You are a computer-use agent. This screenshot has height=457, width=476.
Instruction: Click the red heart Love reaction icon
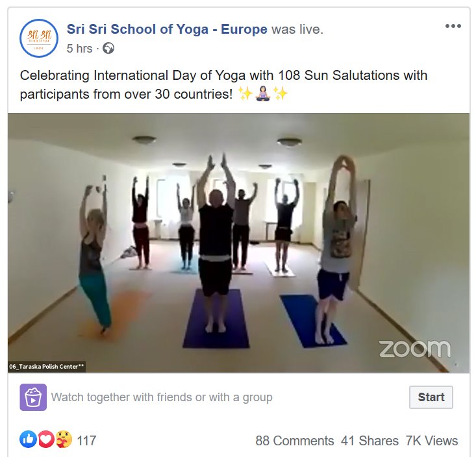coord(46,439)
